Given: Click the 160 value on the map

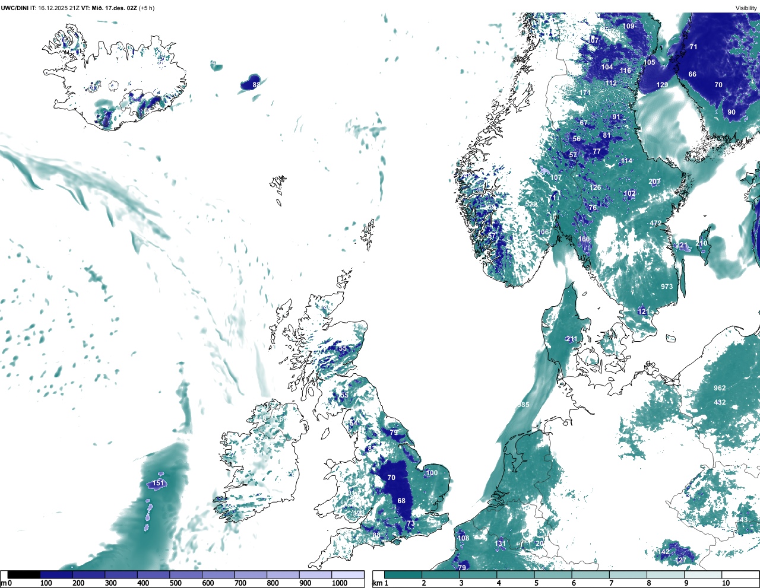Looking at the screenshot, I should pos(584,239).
